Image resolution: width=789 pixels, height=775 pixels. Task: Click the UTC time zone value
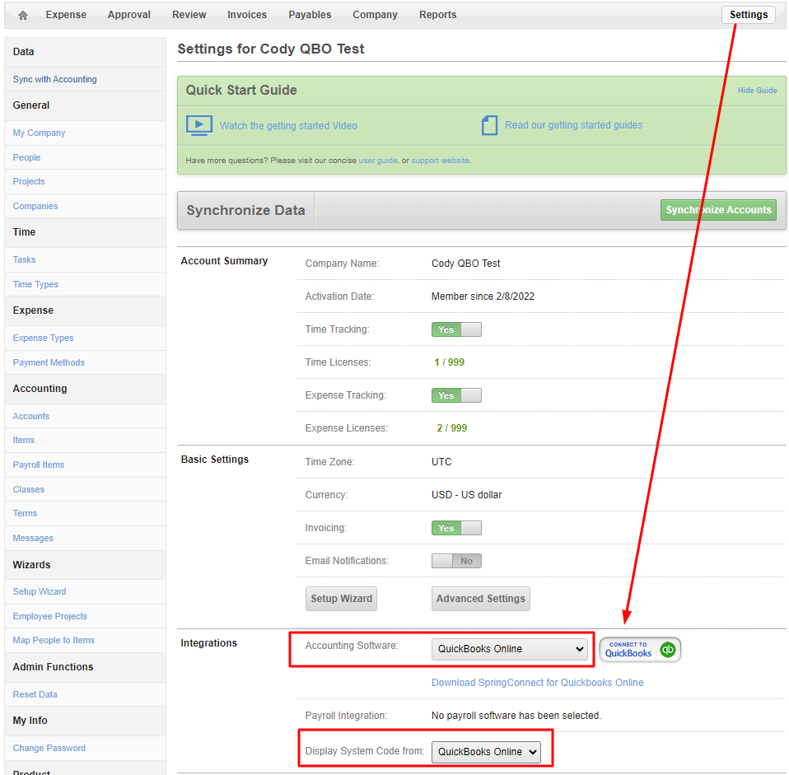441,462
